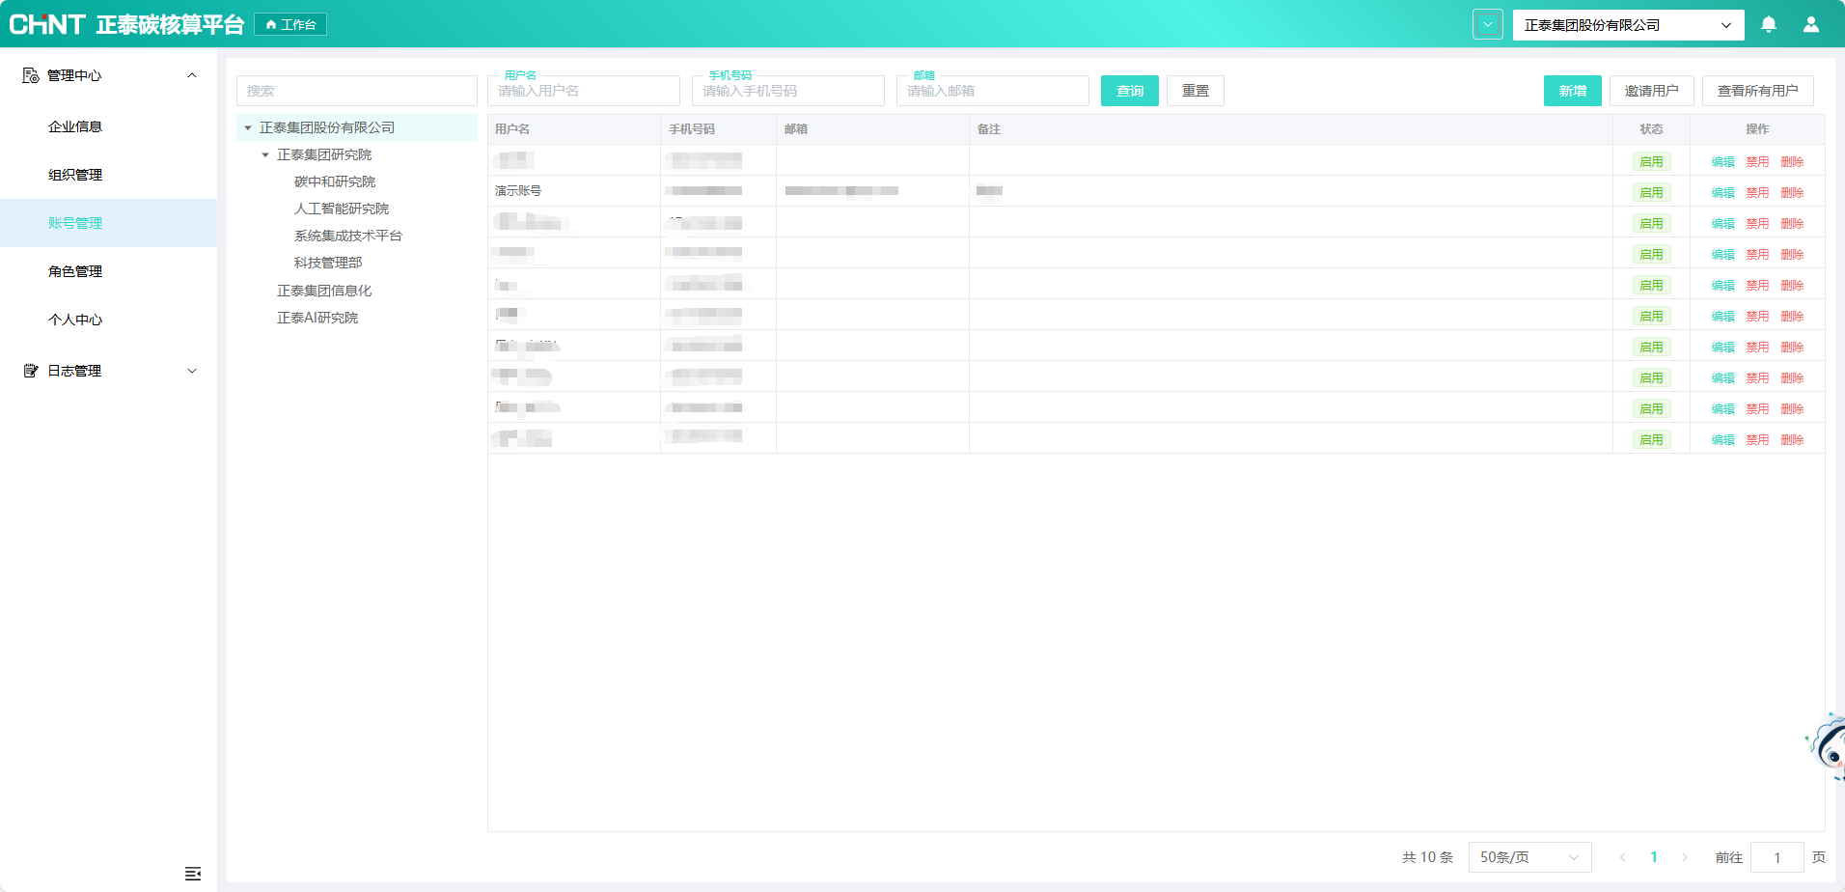Viewport: 1845px width, 892px height.
Task: Click the 共 10 条 total count text
Action: tap(1428, 857)
